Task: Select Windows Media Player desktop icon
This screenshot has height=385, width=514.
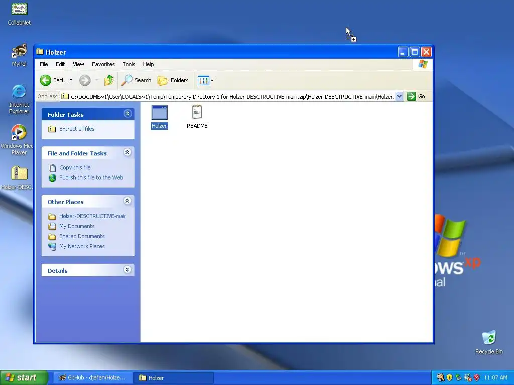Action: coord(18,140)
